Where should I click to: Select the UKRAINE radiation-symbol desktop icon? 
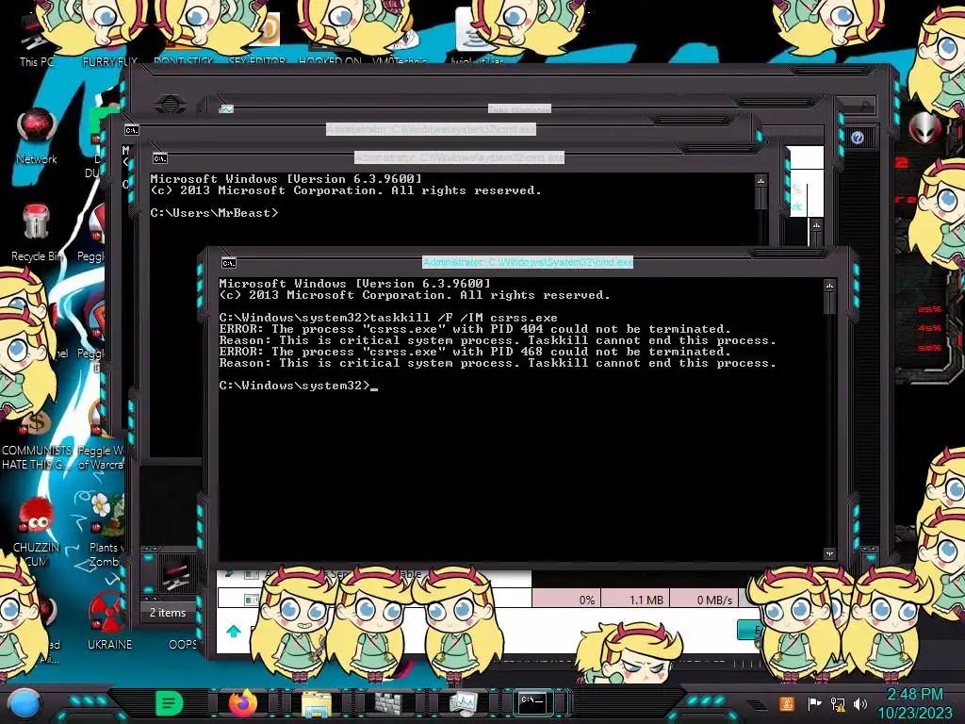109,620
